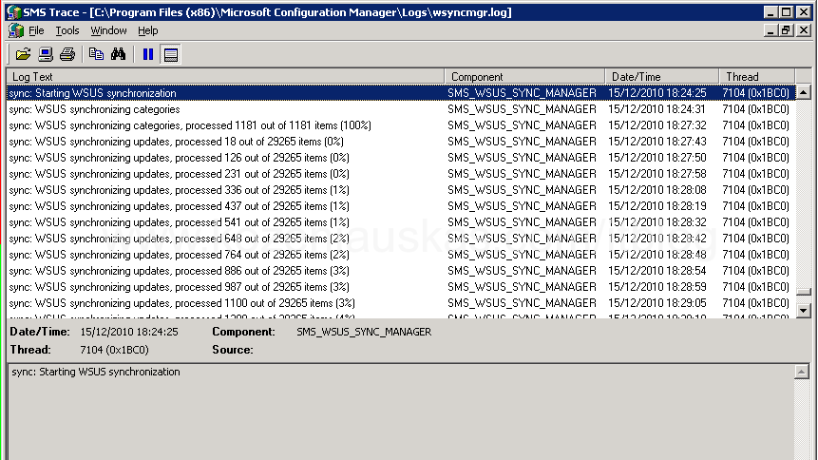Toggle the details pane toolbar button
The width and height of the screenshot is (818, 460).
(171, 54)
